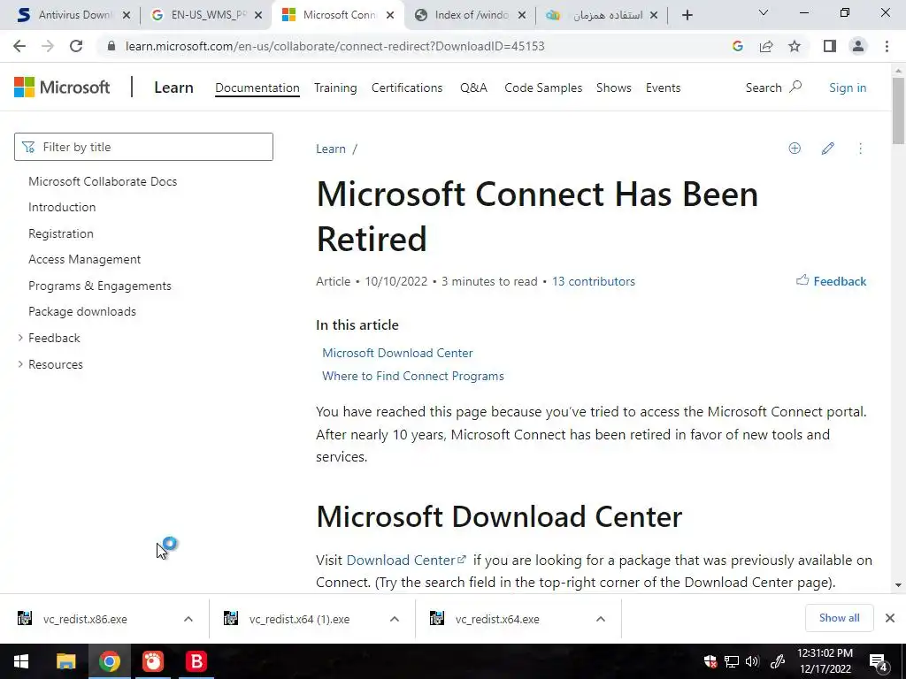Open the Q&A nav item
The height and width of the screenshot is (679, 906).
tap(473, 88)
